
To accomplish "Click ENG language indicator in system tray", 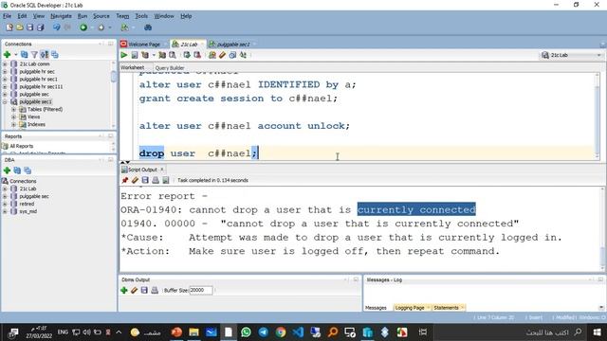I will 63,332.
